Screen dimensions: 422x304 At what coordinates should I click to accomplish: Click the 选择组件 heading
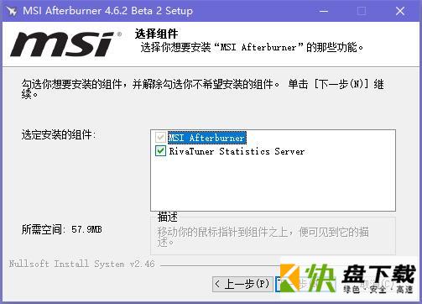click(x=156, y=34)
